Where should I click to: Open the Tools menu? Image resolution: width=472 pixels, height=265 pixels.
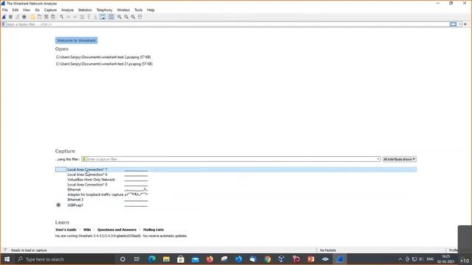pos(139,10)
